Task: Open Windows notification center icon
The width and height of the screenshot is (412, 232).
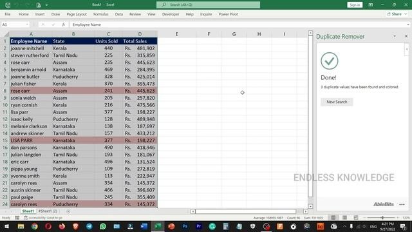Action: coord(403,226)
